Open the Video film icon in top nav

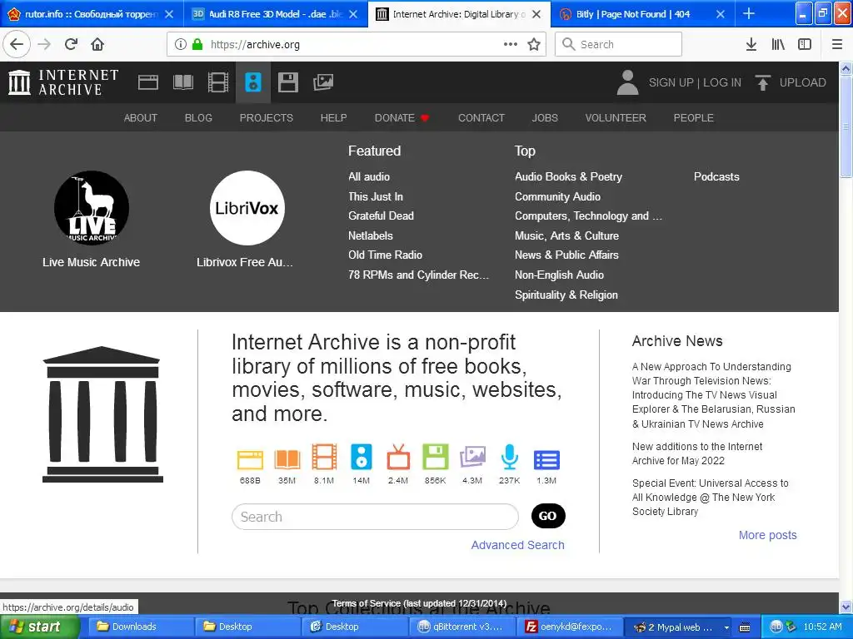click(x=217, y=82)
